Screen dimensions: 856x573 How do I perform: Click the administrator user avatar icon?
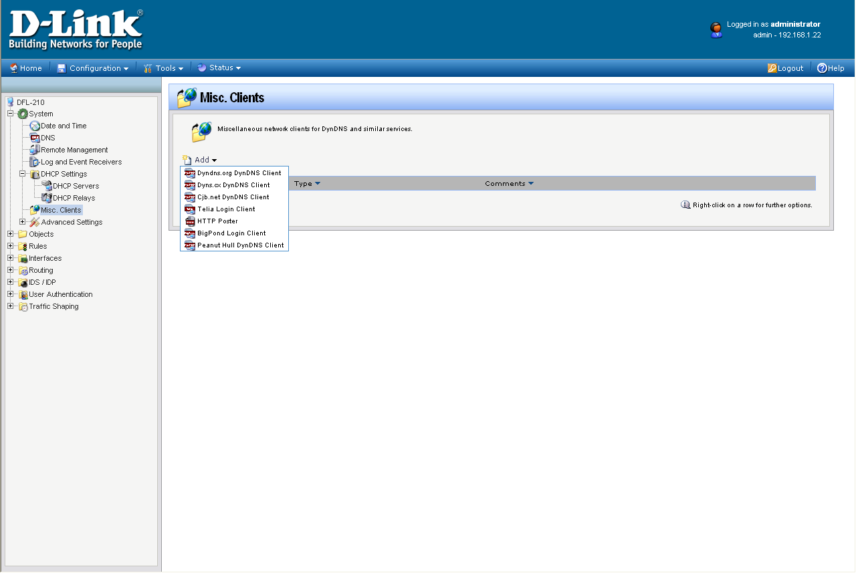click(716, 29)
